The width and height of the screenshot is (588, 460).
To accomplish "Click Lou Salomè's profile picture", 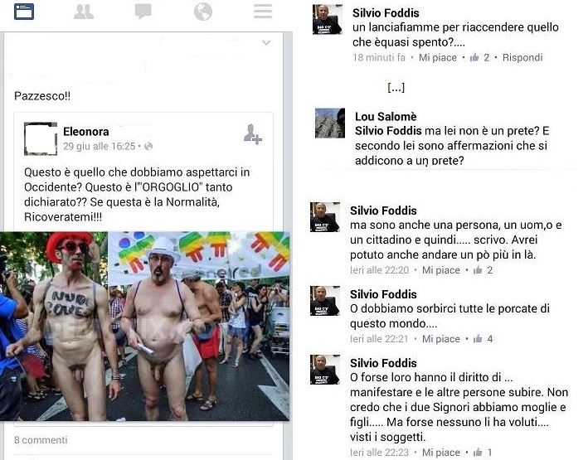I will click(x=330, y=123).
